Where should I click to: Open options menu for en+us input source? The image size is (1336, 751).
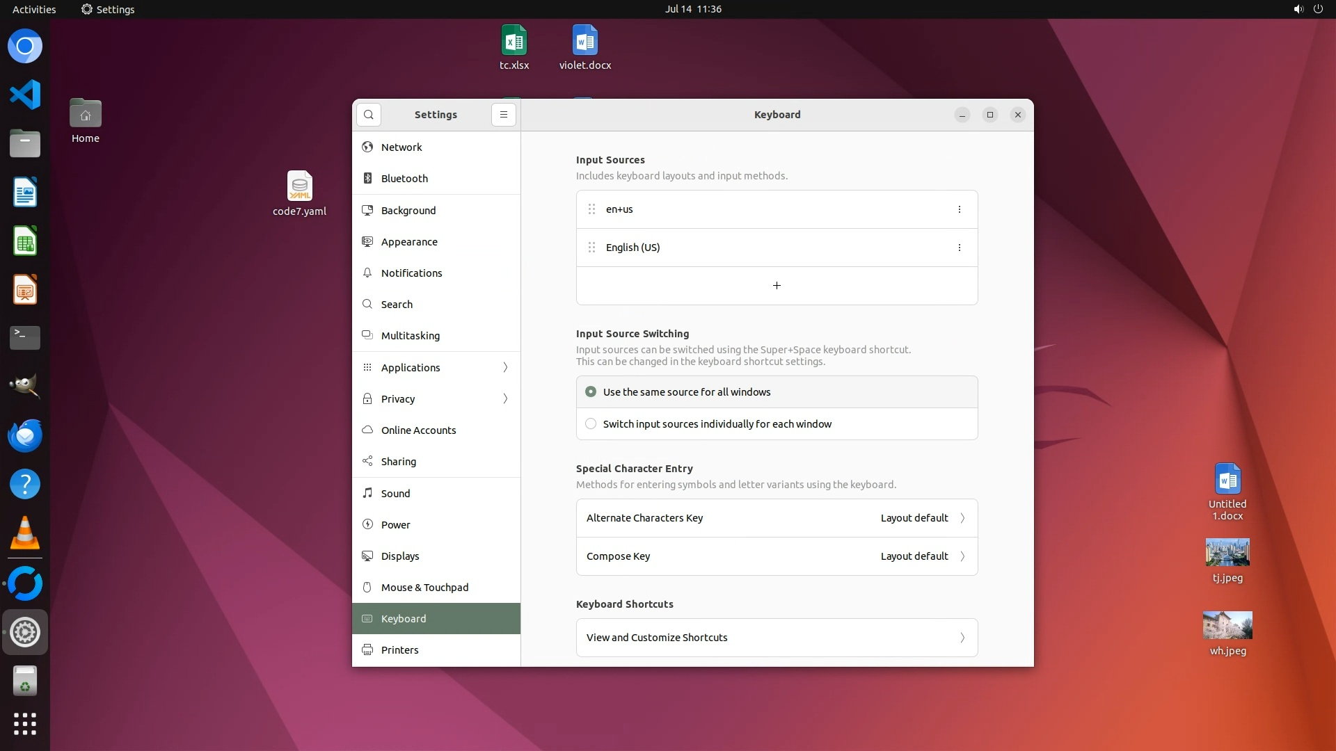pos(959,209)
